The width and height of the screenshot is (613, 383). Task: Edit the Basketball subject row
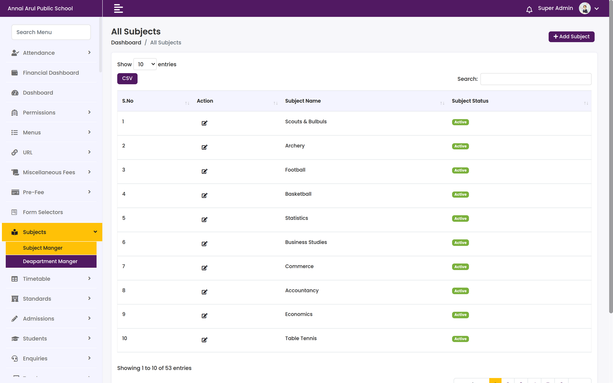[x=205, y=195]
